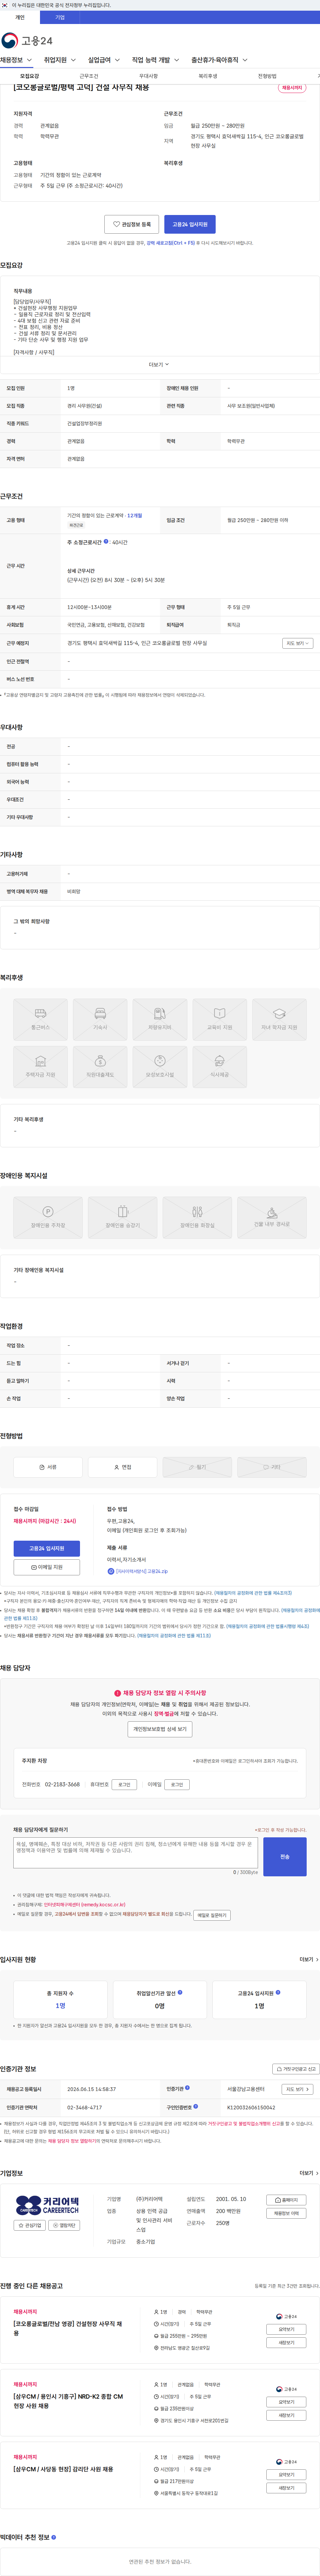Open the 건설현장 사무직 채용 listing

pos(68,2328)
